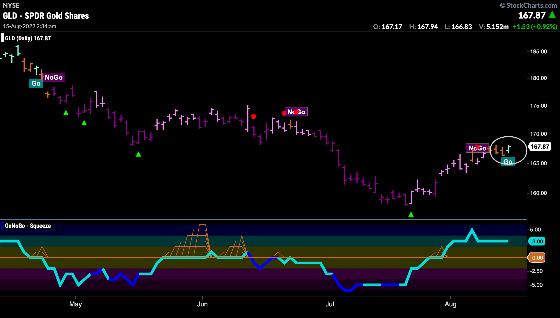The height and width of the screenshot is (318, 560).
Task: Click the Aug date axis label
Action: coord(450,304)
